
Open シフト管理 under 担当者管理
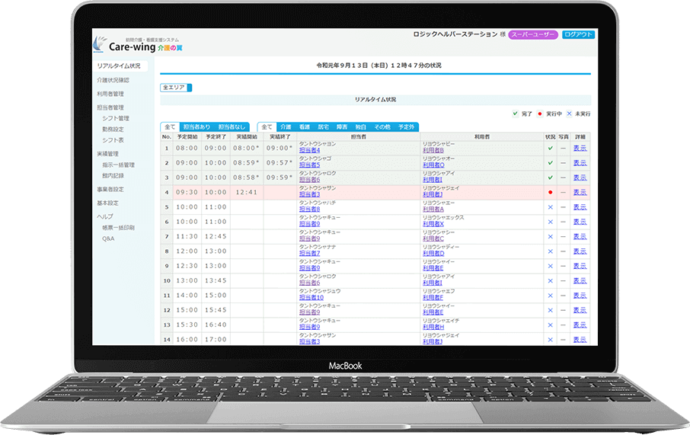click(116, 118)
